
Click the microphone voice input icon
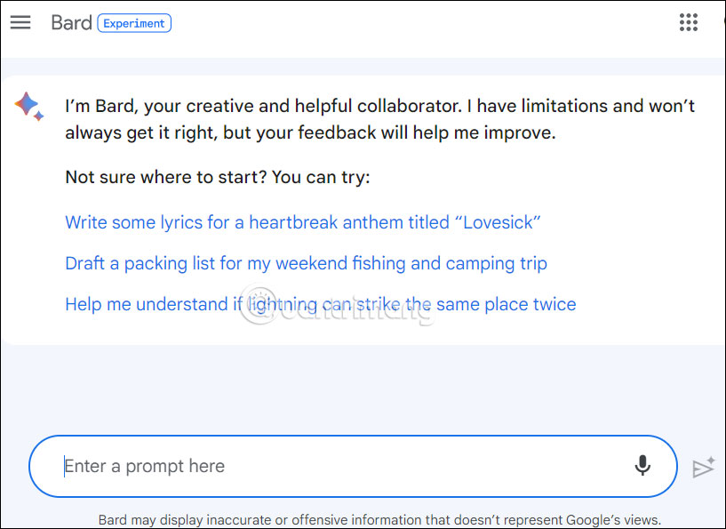tap(642, 466)
